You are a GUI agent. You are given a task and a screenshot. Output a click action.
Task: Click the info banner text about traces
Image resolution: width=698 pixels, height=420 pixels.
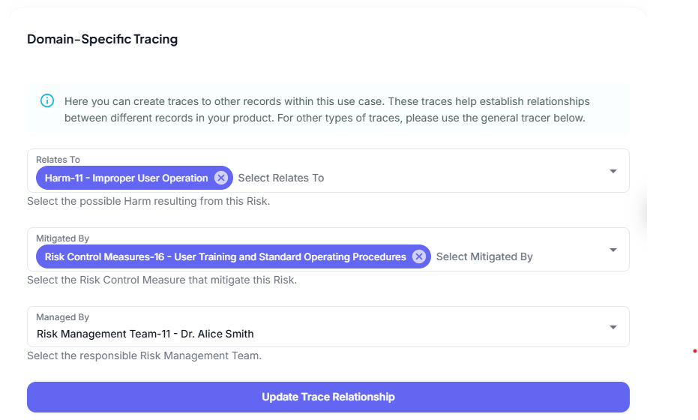[327, 109]
